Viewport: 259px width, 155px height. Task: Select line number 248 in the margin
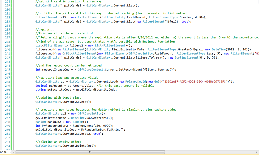click(7, 82)
